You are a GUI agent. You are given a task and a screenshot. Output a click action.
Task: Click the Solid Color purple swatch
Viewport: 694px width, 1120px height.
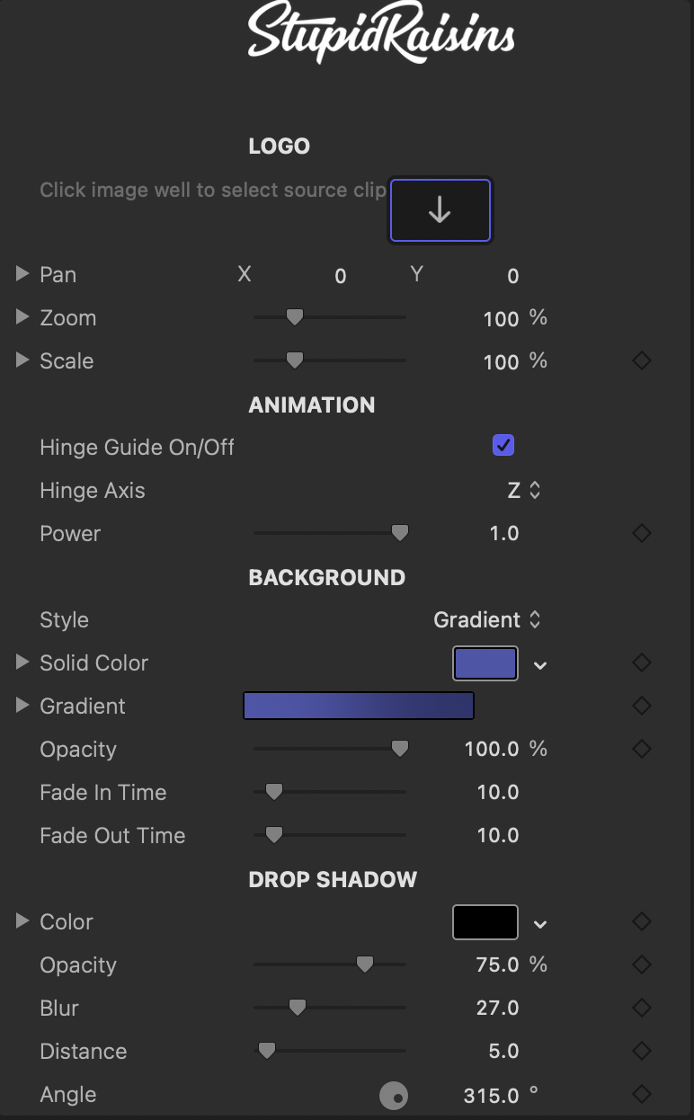pyautogui.click(x=485, y=663)
